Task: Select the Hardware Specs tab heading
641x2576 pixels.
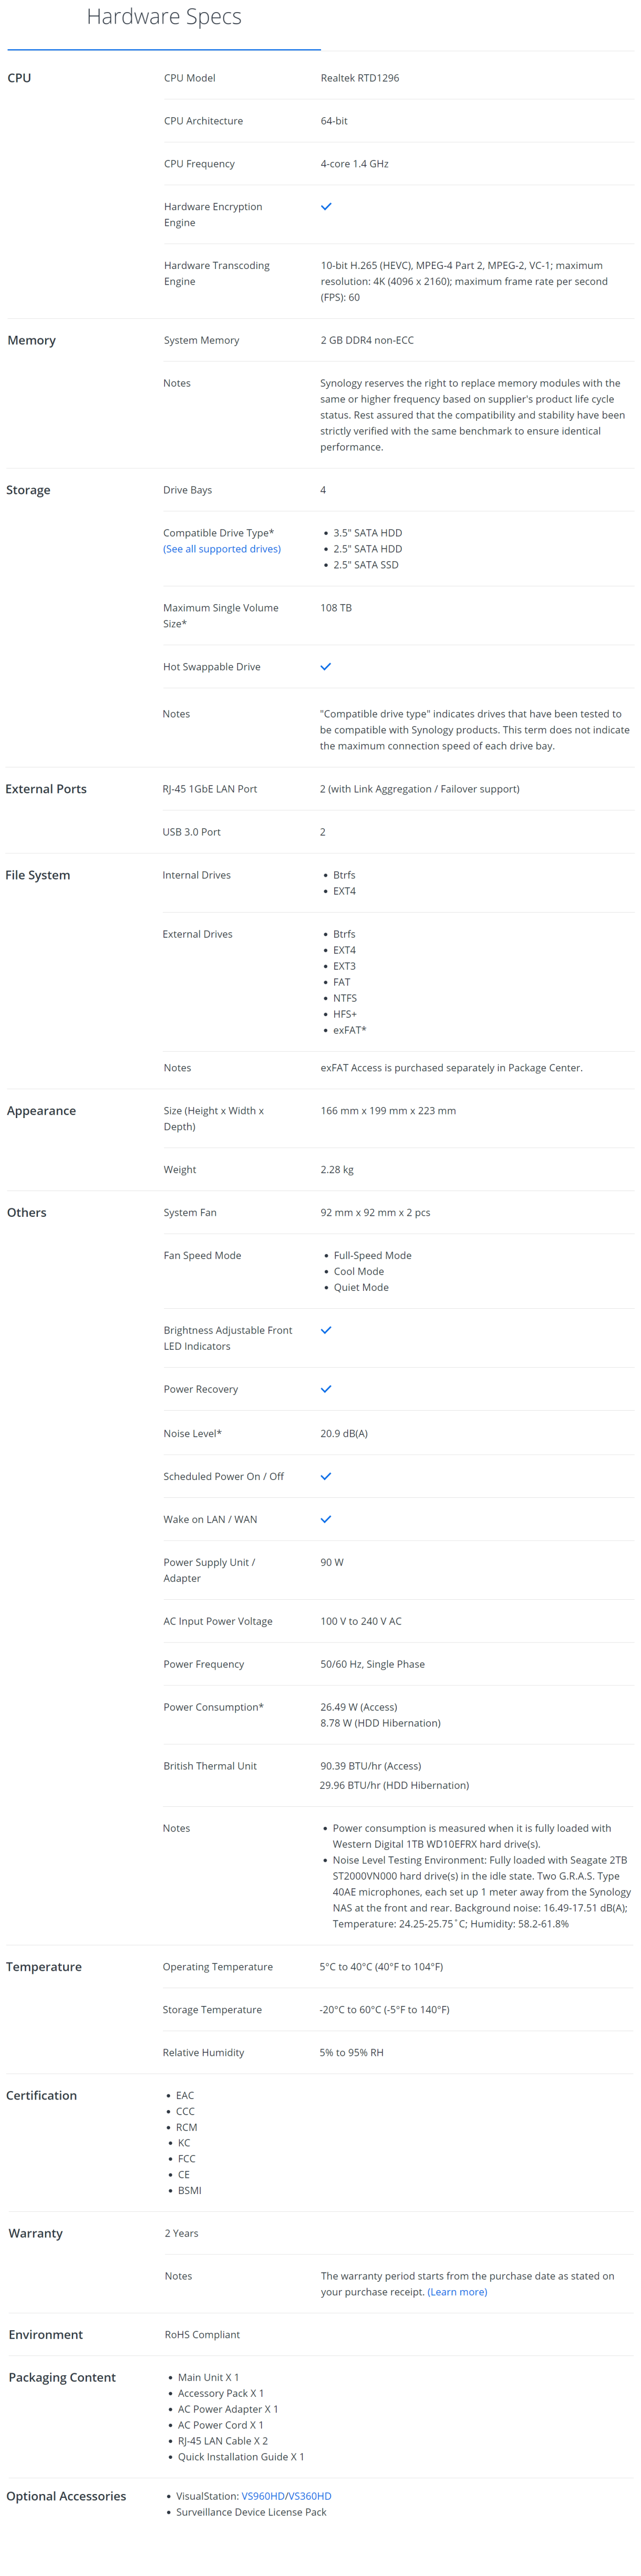Action: 164,17
